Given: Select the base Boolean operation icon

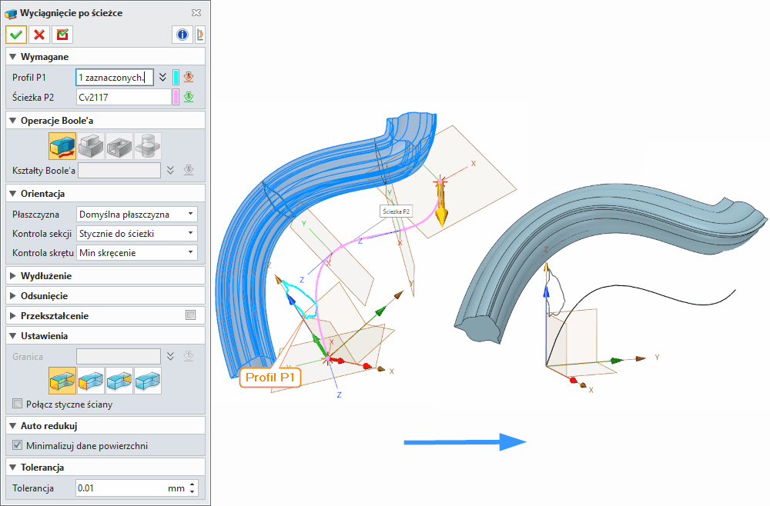Looking at the screenshot, I should 62,145.
